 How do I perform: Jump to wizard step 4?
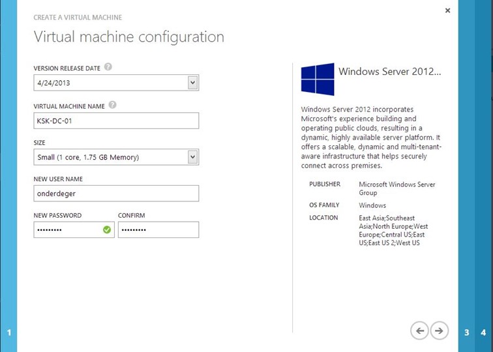[484, 332]
